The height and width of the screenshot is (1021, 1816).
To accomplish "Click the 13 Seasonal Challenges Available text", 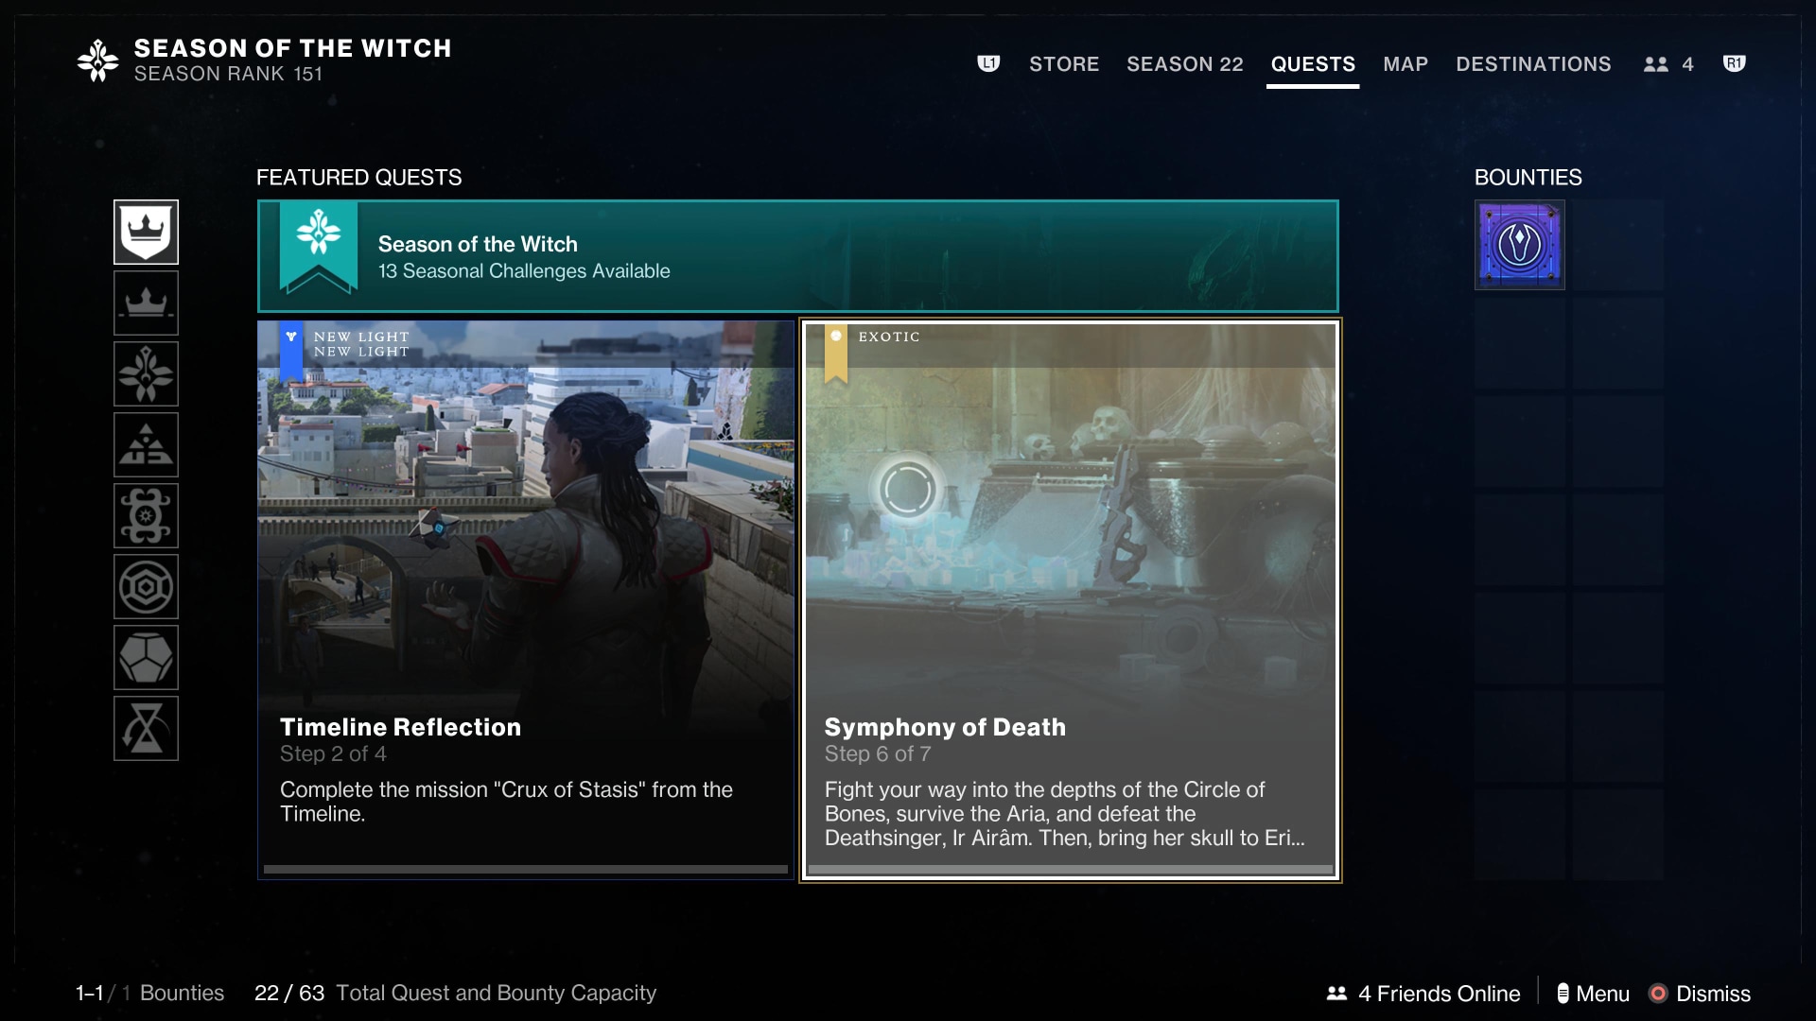I will (x=524, y=271).
